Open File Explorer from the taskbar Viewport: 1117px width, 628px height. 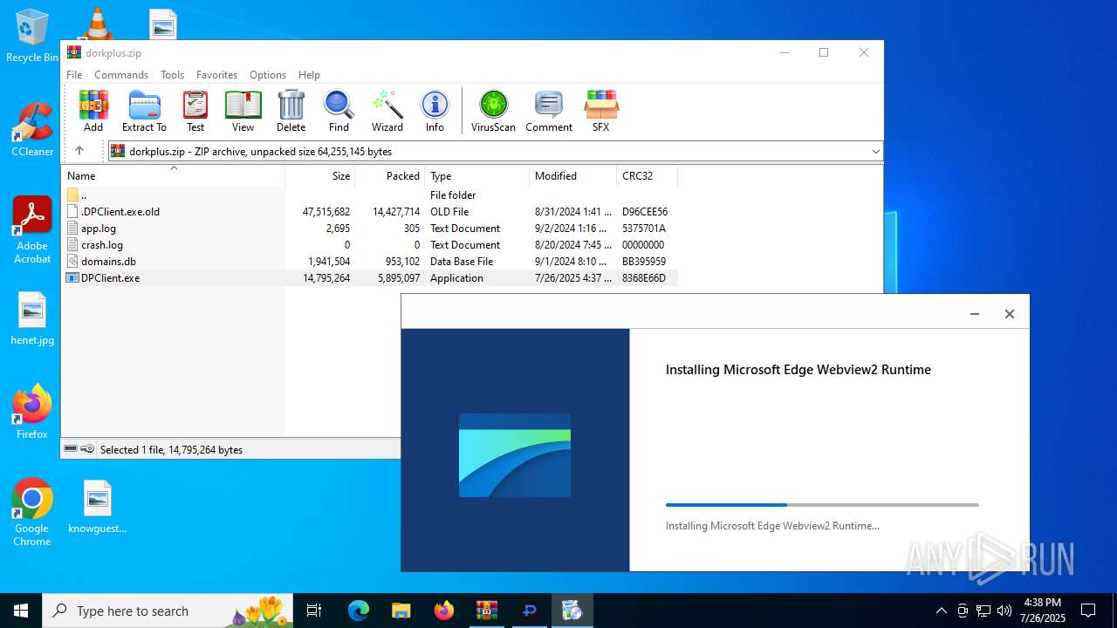click(x=401, y=611)
